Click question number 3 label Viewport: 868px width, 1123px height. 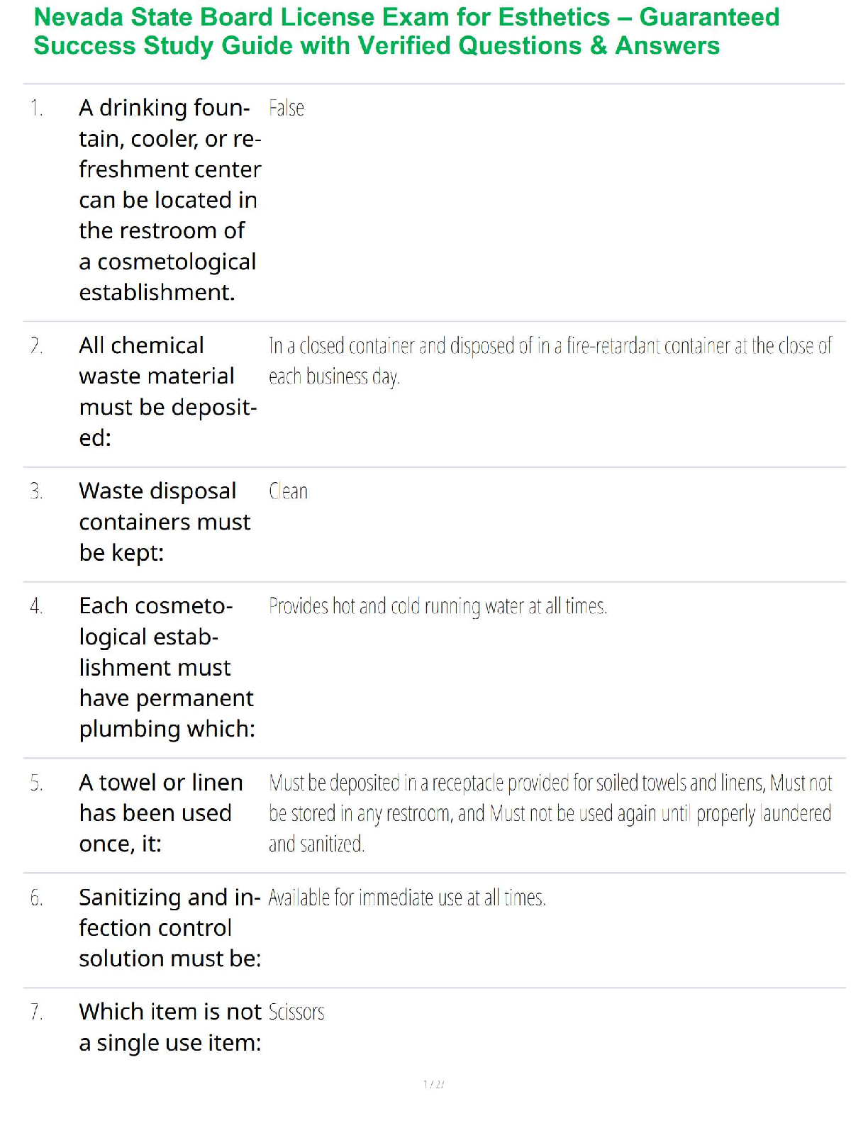pyautogui.click(x=37, y=491)
